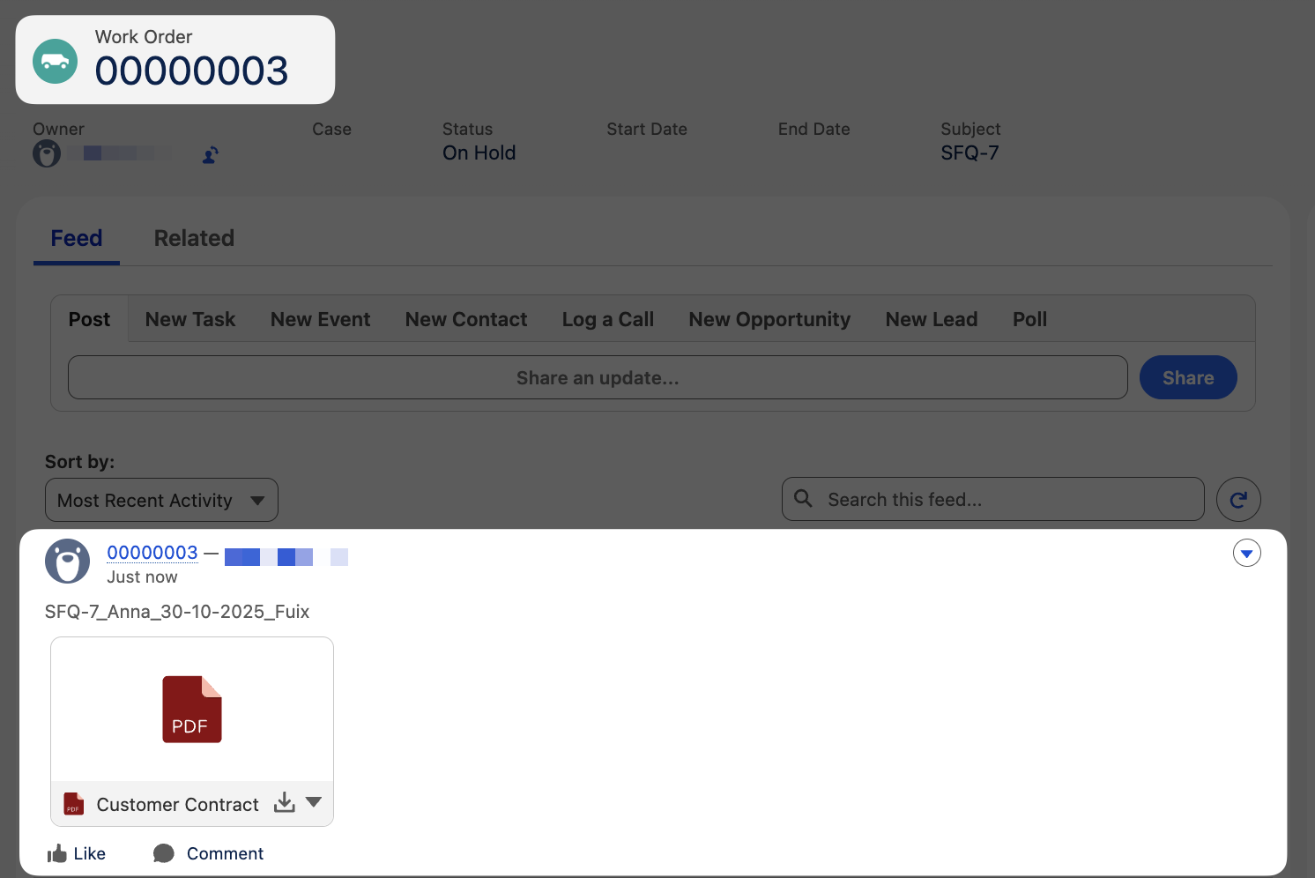Click the Work Order vehicle icon

tap(55, 62)
